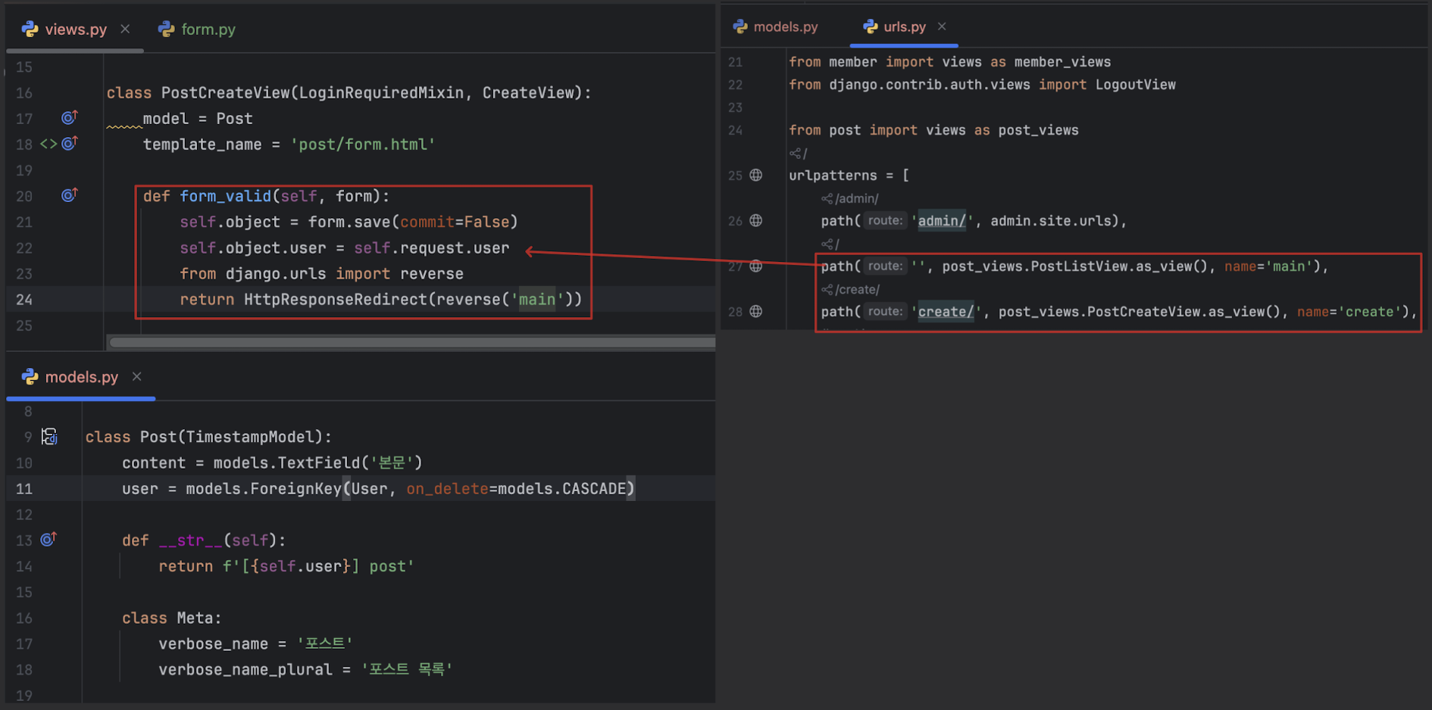1432x710 pixels.
Task: Click the f-string '[{self.user}] post'
Action: pyautogui.click(x=319, y=566)
